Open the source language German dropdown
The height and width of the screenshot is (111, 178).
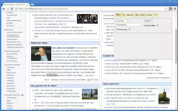pos(123,21)
